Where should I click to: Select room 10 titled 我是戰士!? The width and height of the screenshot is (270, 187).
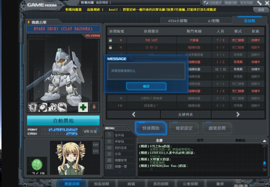[186, 105]
